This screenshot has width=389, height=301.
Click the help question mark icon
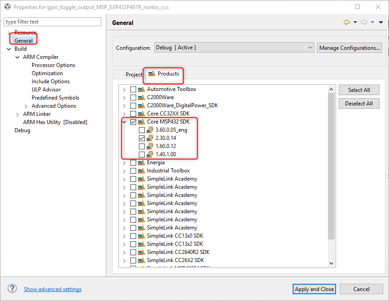tap(12, 288)
